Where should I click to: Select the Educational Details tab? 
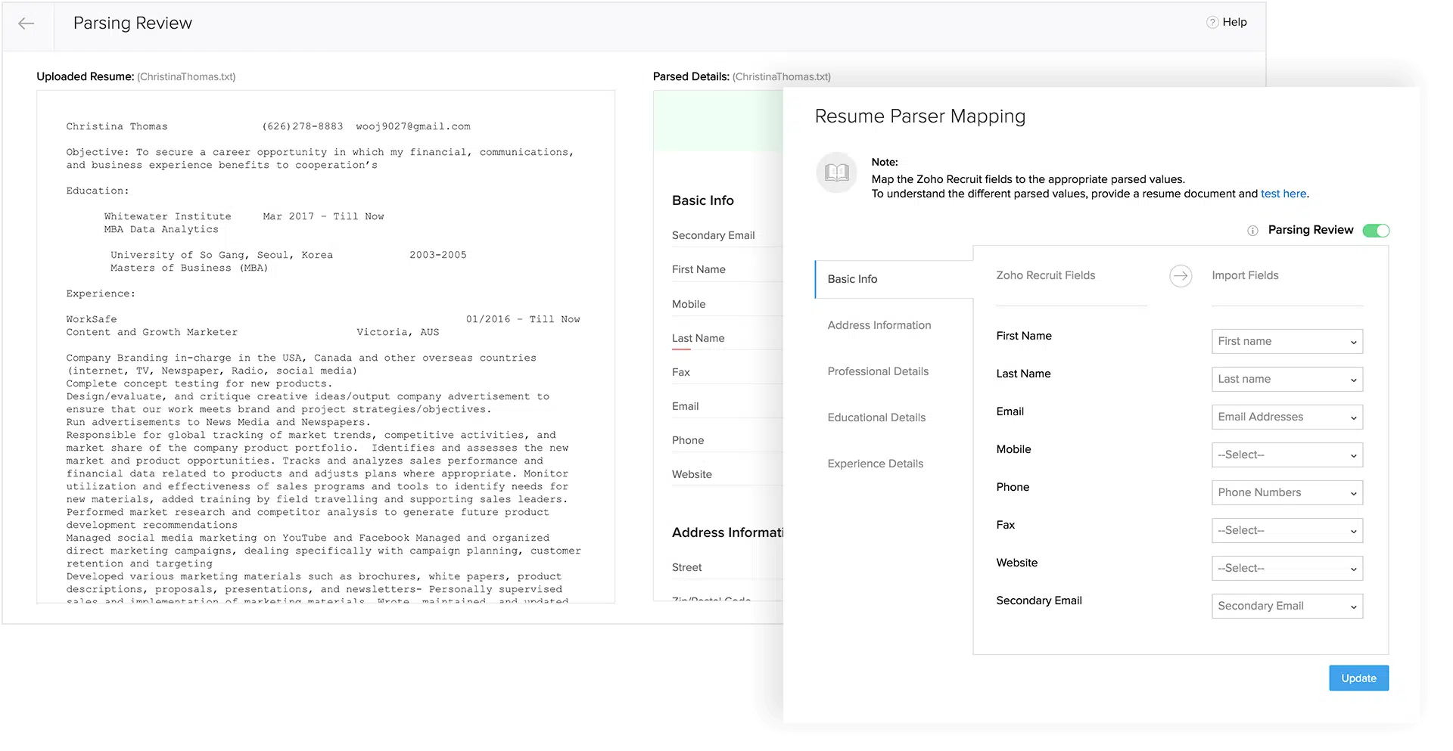coord(876,417)
